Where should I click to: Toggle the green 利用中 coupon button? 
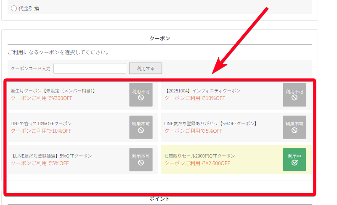click(x=294, y=160)
